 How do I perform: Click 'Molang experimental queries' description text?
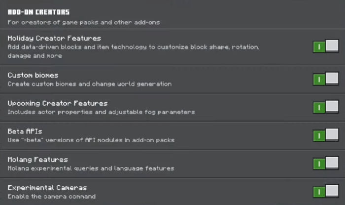click(91, 168)
